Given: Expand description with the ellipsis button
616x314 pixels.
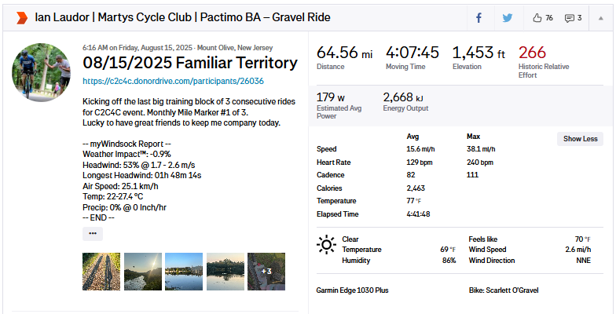Looking at the screenshot, I should click(93, 233).
